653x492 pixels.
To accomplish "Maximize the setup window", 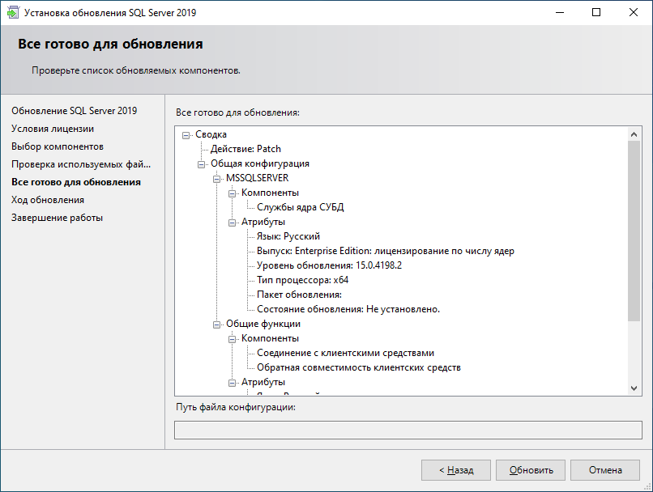I will 596,12.
